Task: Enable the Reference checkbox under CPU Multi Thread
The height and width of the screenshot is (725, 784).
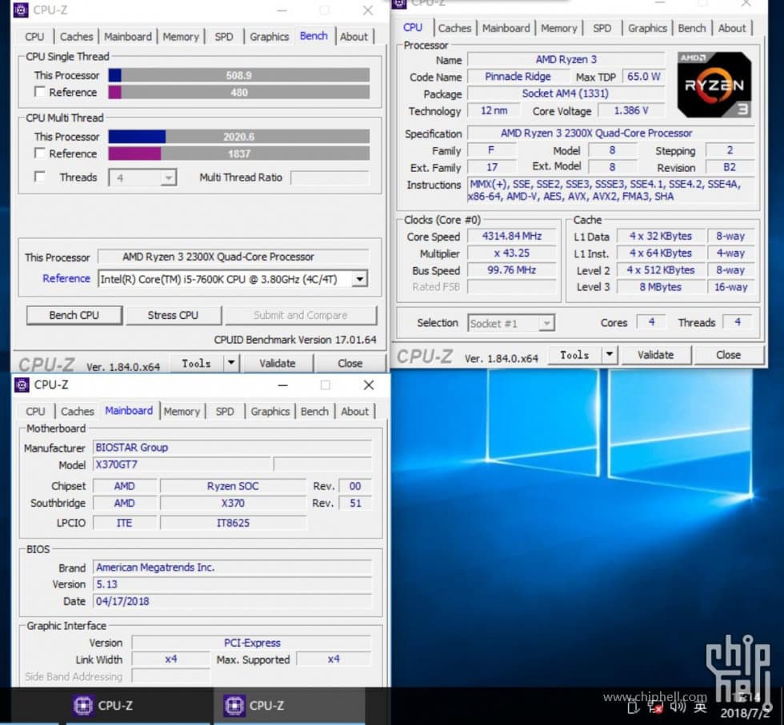Action: (39, 153)
